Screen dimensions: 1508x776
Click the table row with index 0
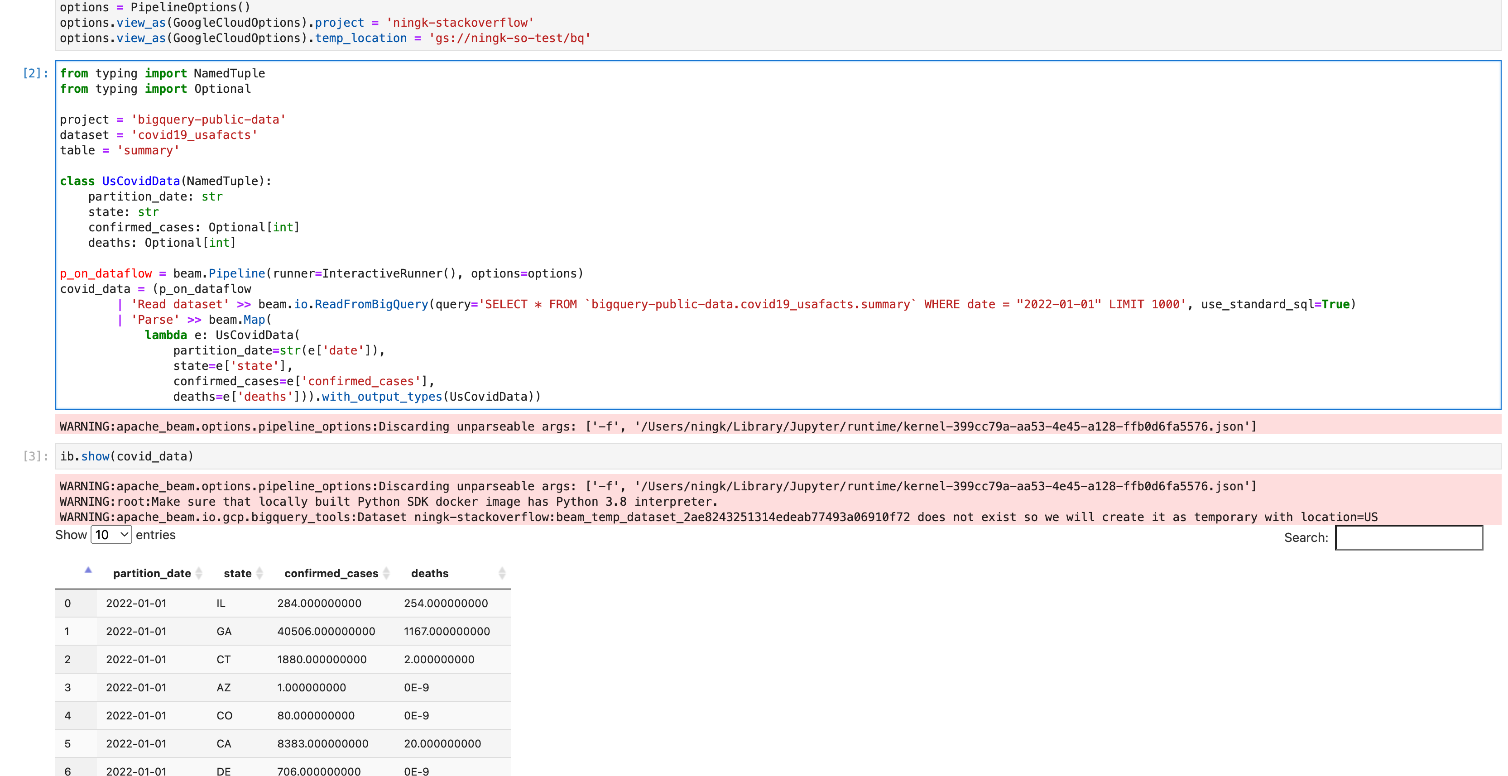click(x=283, y=604)
